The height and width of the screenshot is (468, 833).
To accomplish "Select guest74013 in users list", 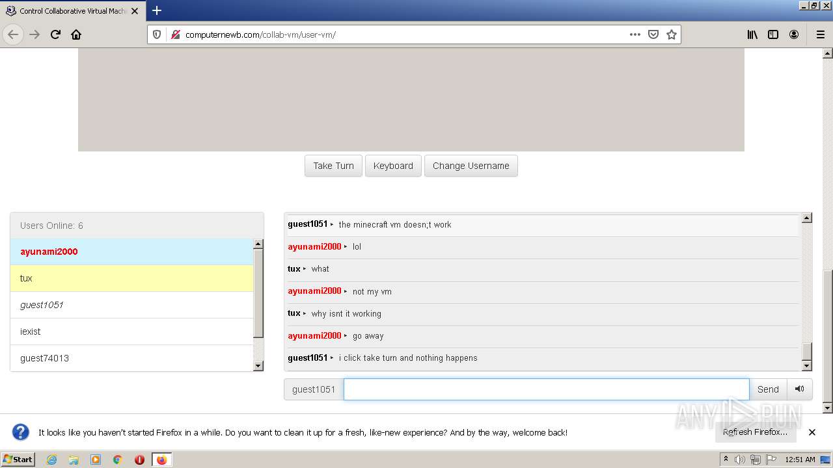I will point(131,358).
